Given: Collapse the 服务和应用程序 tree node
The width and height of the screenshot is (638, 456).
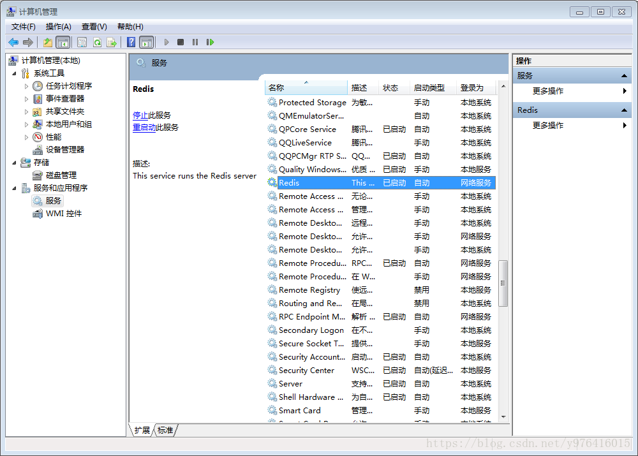Looking at the screenshot, I should click(14, 188).
